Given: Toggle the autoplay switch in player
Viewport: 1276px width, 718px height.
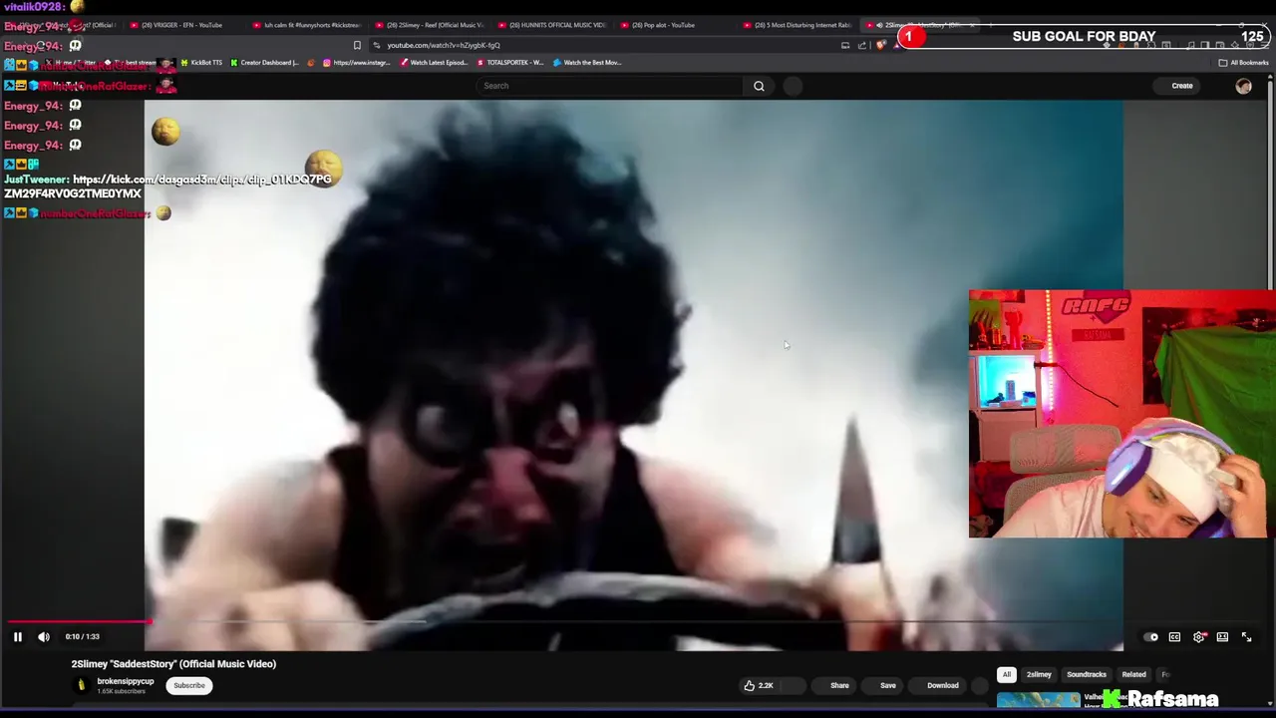Looking at the screenshot, I should click(x=1152, y=636).
